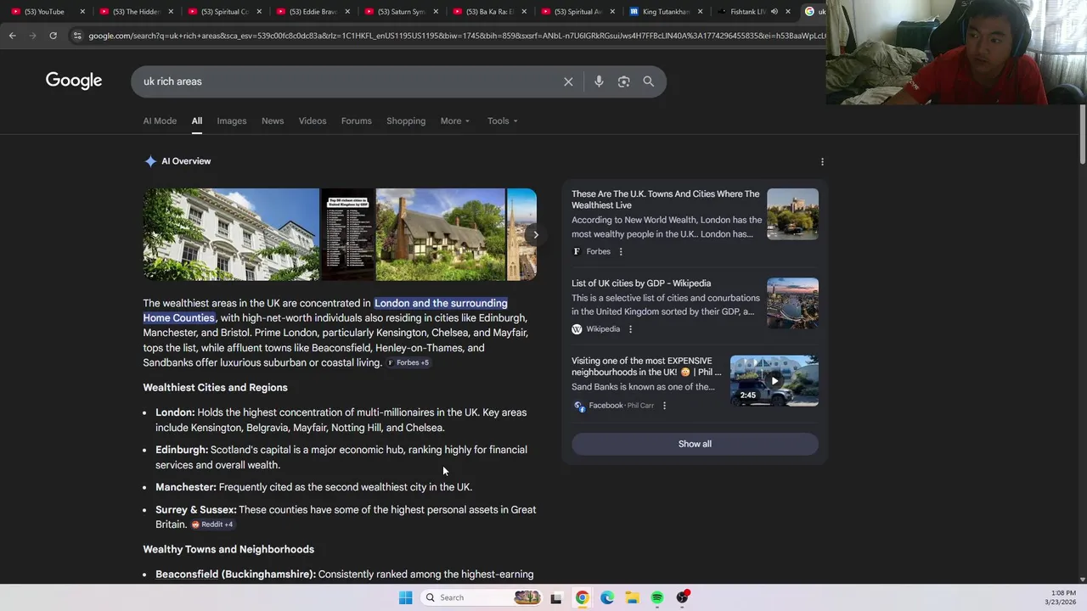Advance the image carousel with next arrow
1087x611 pixels.
tap(535, 234)
